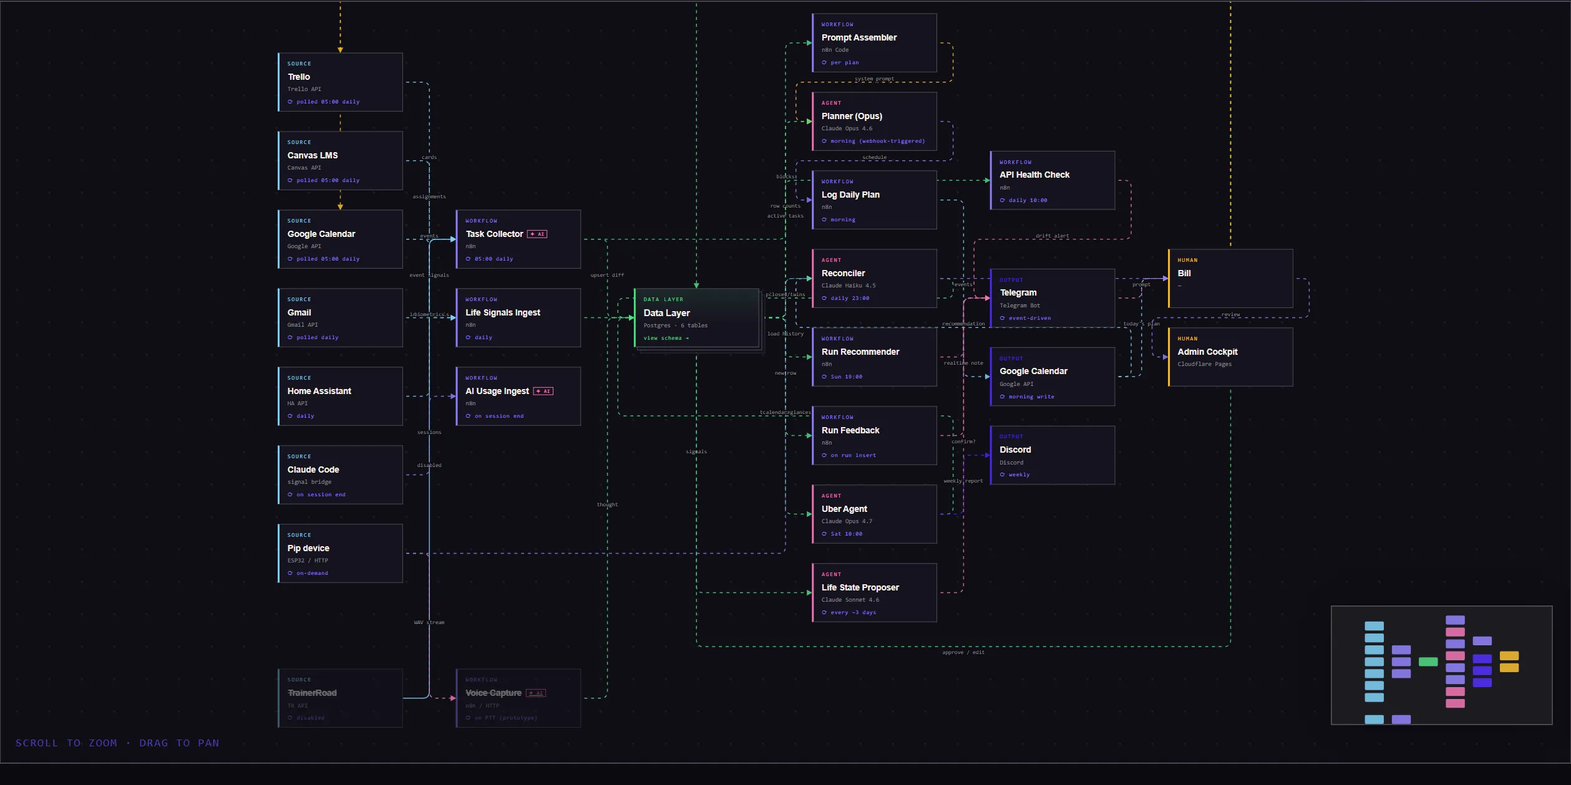Click the Claude Code source node
This screenshot has height=785, width=1571.
click(x=340, y=475)
